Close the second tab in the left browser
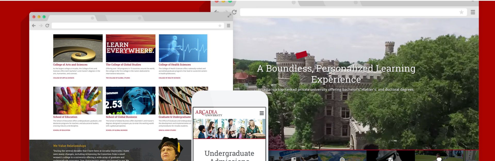This screenshot has height=161, width=495. [139, 18]
